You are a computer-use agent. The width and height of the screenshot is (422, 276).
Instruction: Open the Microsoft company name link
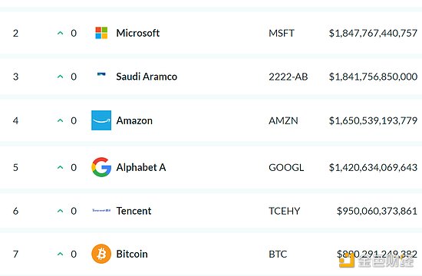pyautogui.click(x=138, y=33)
